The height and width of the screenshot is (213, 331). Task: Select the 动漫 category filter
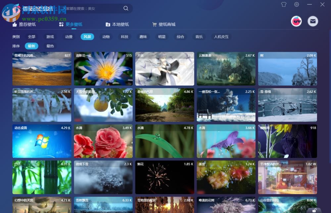[x=69, y=37]
